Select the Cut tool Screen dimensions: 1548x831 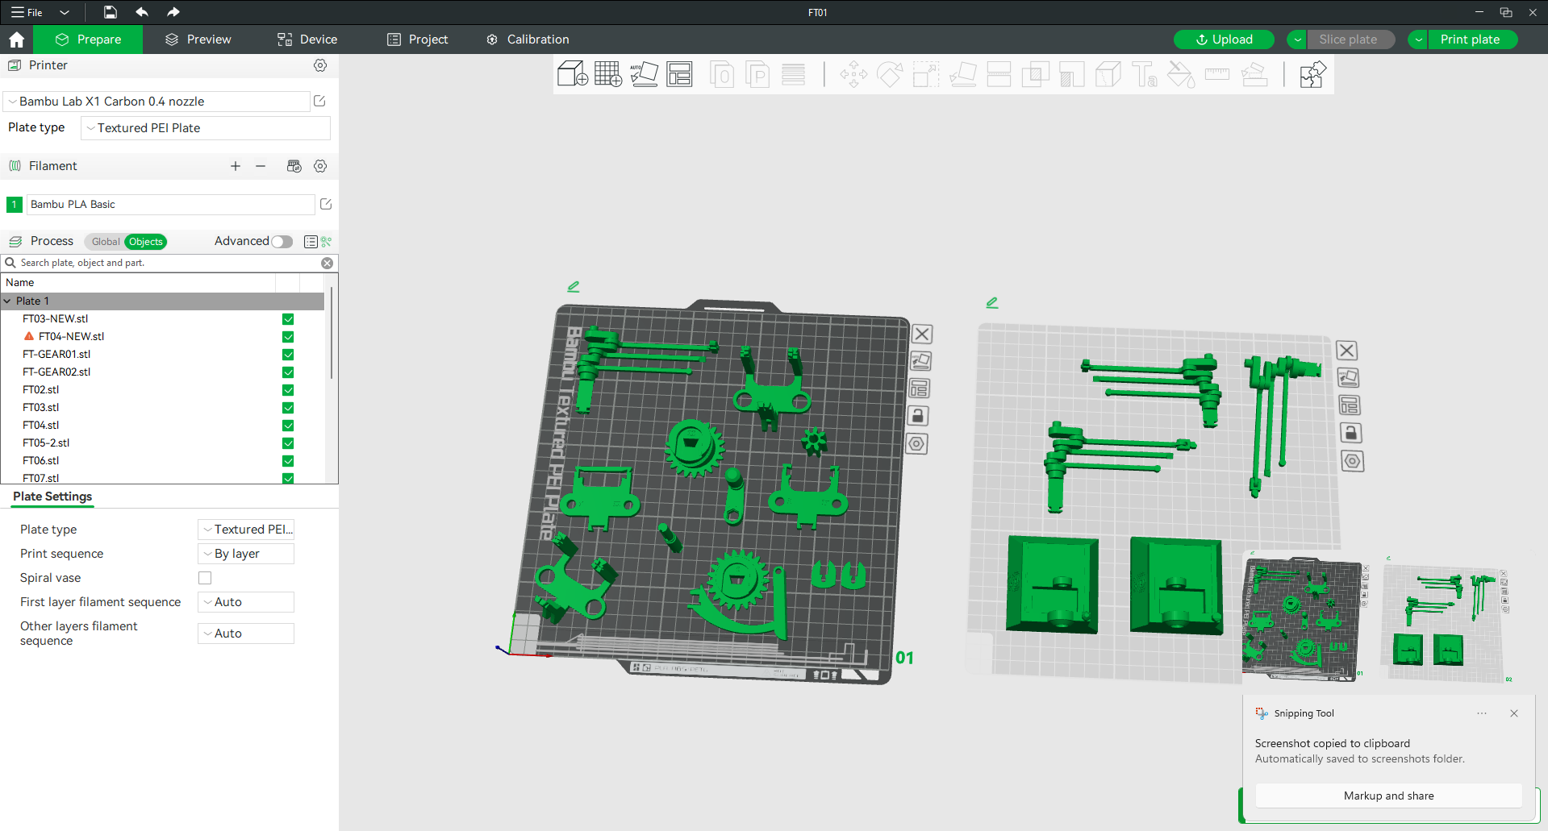999,74
